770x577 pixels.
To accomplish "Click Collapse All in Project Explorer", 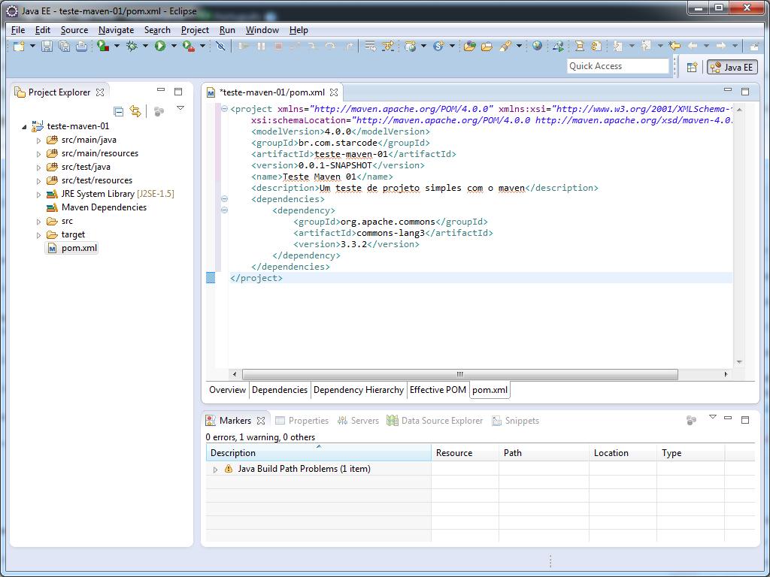I will click(x=118, y=111).
